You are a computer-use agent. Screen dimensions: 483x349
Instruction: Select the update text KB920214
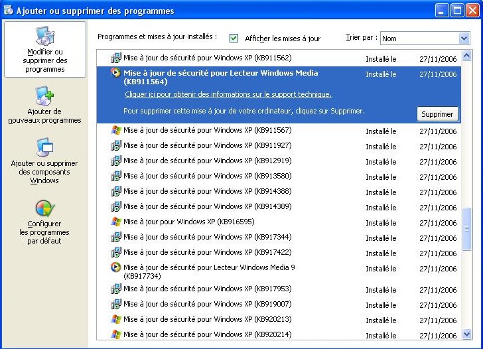pos(207,334)
